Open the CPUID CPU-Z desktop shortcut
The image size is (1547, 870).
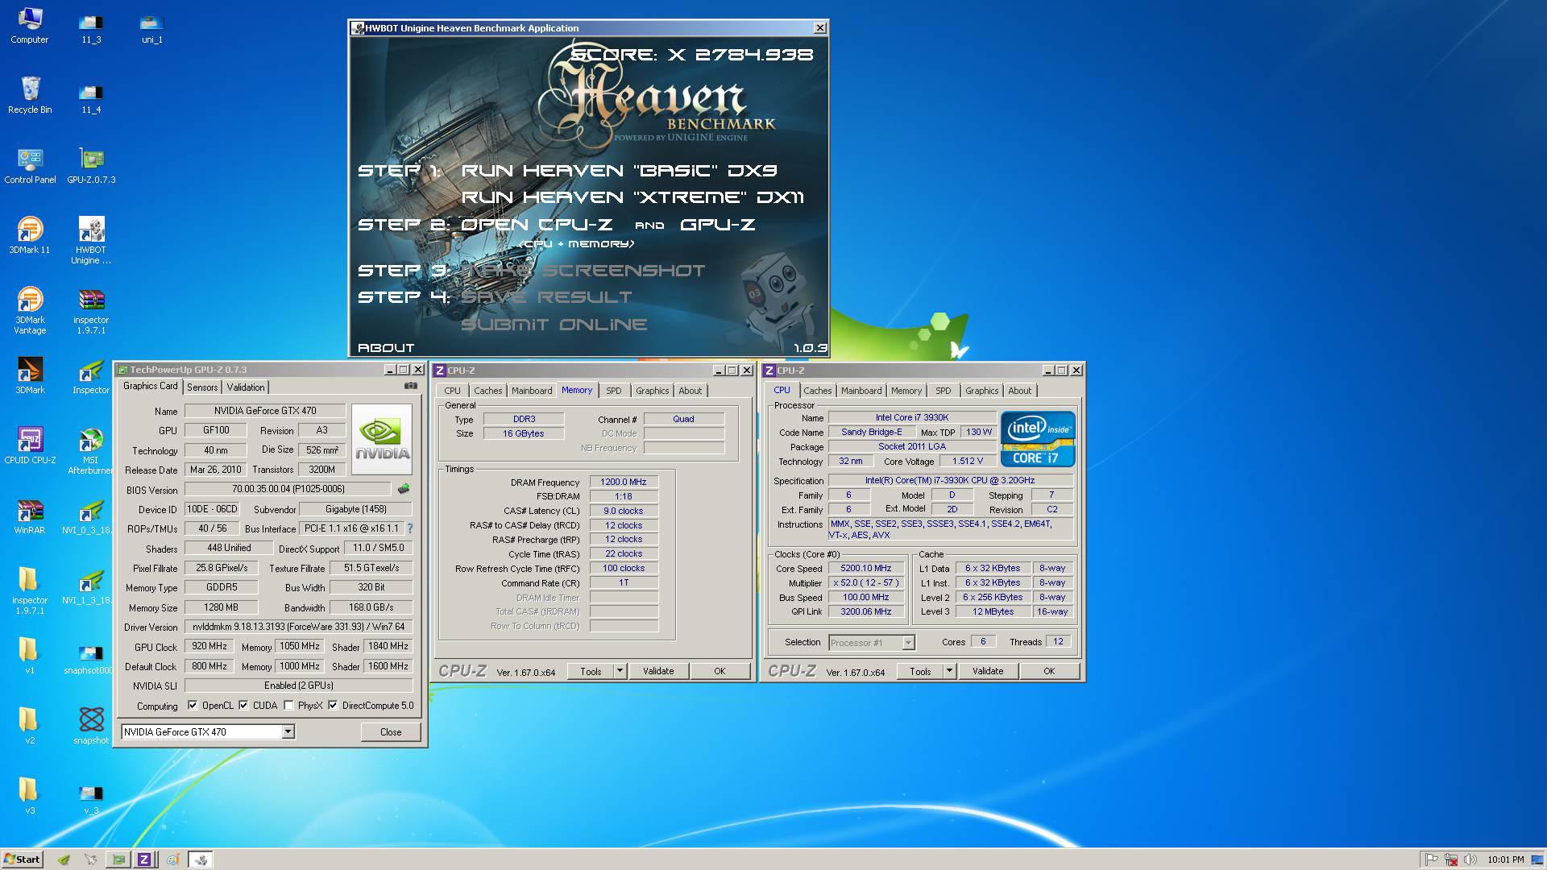click(30, 445)
